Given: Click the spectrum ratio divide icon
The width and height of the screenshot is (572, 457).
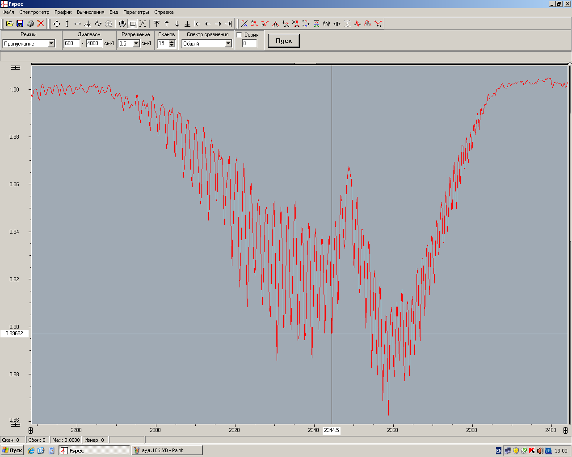Looking at the screenshot, I should point(244,24).
